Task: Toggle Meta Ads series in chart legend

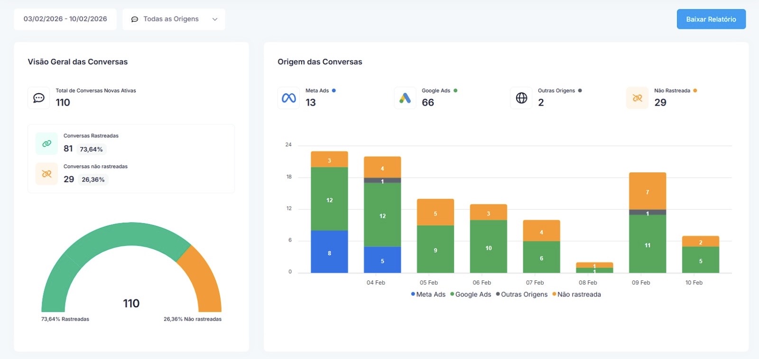Action: pos(428,294)
